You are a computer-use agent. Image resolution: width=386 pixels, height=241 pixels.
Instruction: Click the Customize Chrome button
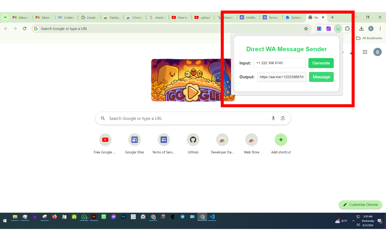tap(360, 205)
